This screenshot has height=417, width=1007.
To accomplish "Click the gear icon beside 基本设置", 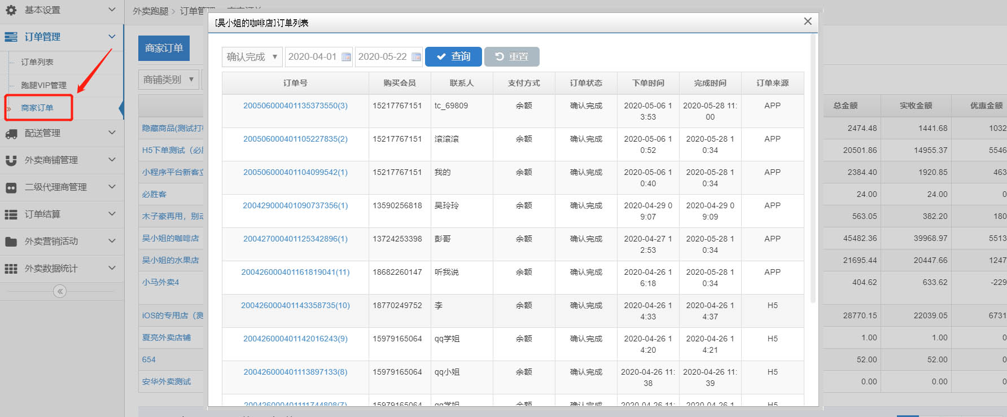I will [x=11, y=10].
